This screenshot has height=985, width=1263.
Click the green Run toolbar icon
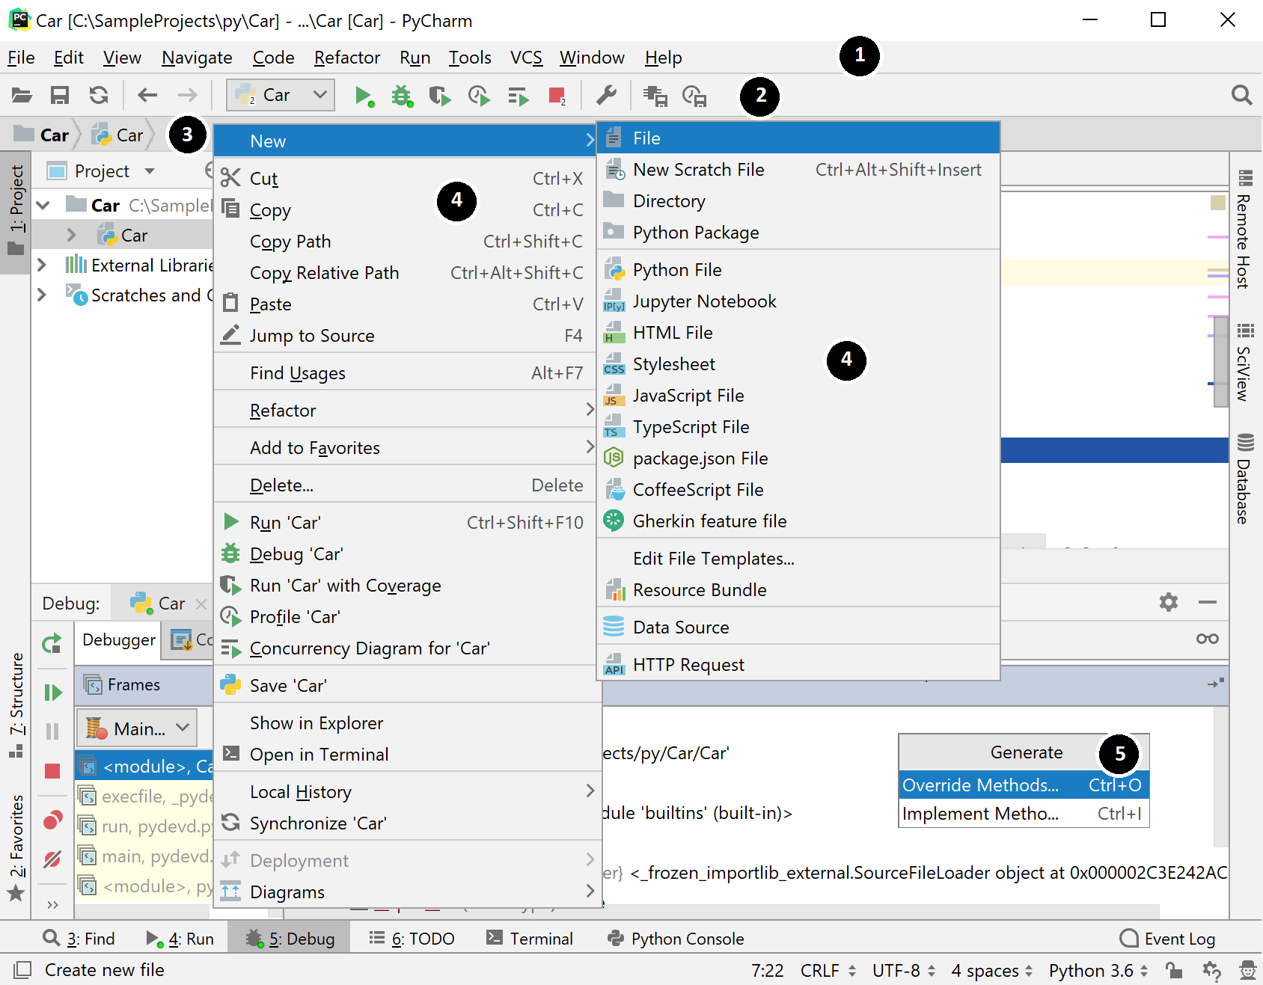pyautogui.click(x=364, y=96)
